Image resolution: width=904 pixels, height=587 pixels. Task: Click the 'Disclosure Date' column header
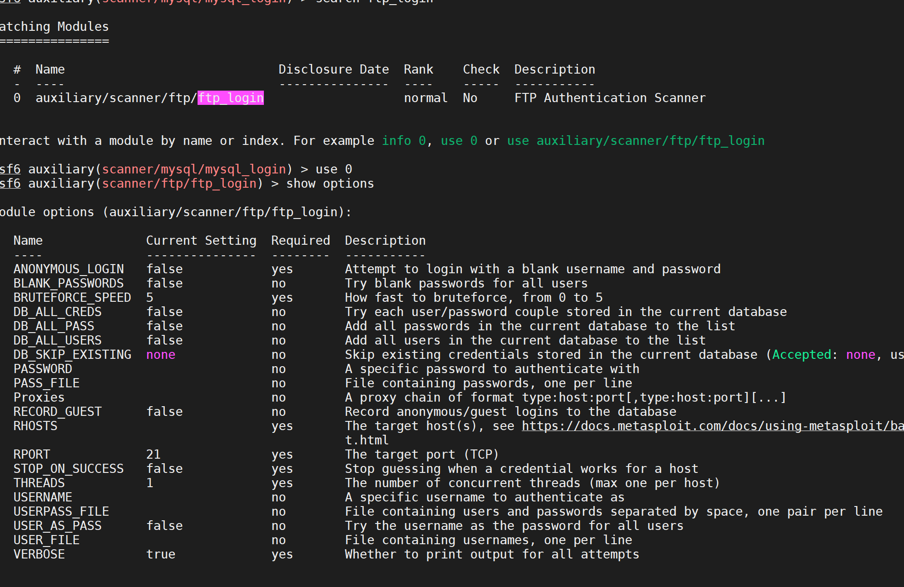pyautogui.click(x=333, y=69)
